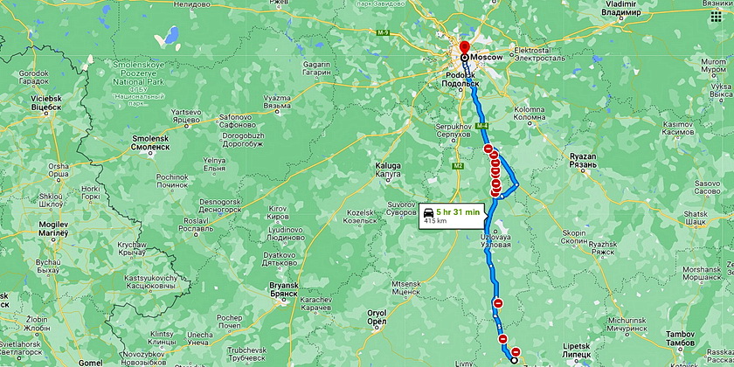The image size is (734, 367).
Task: Click the topmost road closure icon on M-4
Action: (488, 149)
